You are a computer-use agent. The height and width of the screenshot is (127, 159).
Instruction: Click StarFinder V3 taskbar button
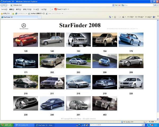44,125
